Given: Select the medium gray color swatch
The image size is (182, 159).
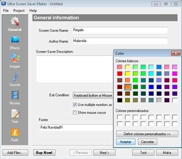Looking at the screenshot, I should (x=143, y=100).
